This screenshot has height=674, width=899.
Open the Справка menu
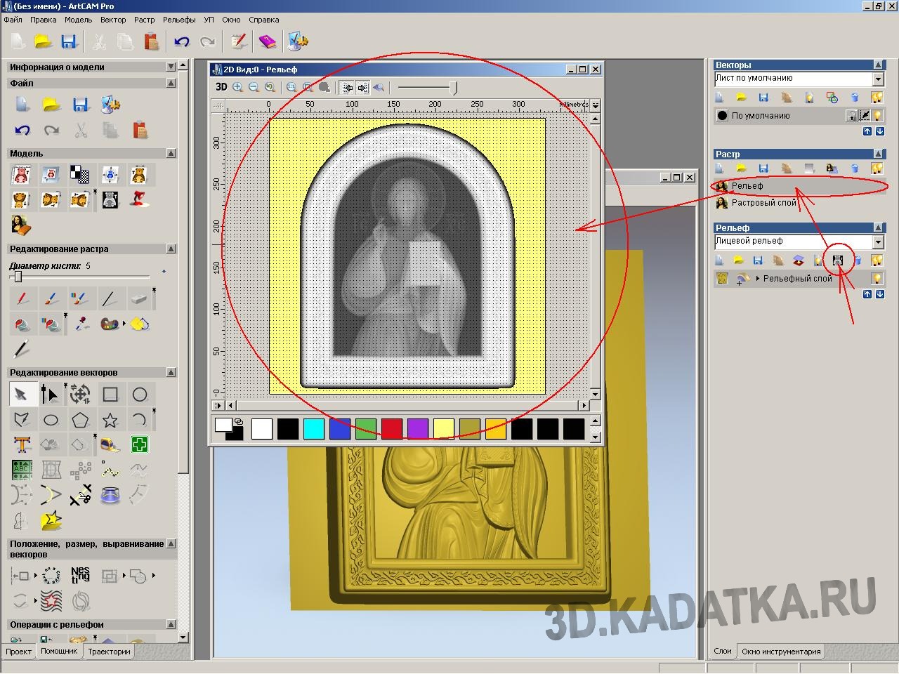point(263,20)
